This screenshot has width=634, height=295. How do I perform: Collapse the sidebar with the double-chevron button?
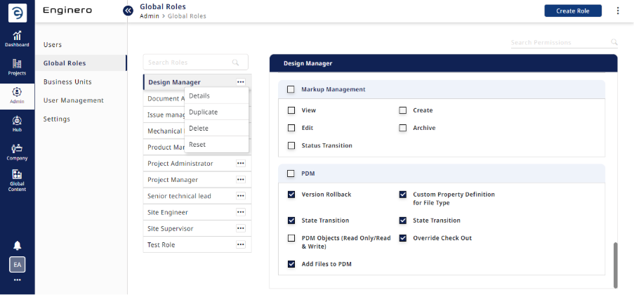pos(128,11)
